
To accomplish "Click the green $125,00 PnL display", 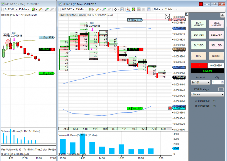I will coord(207,71).
